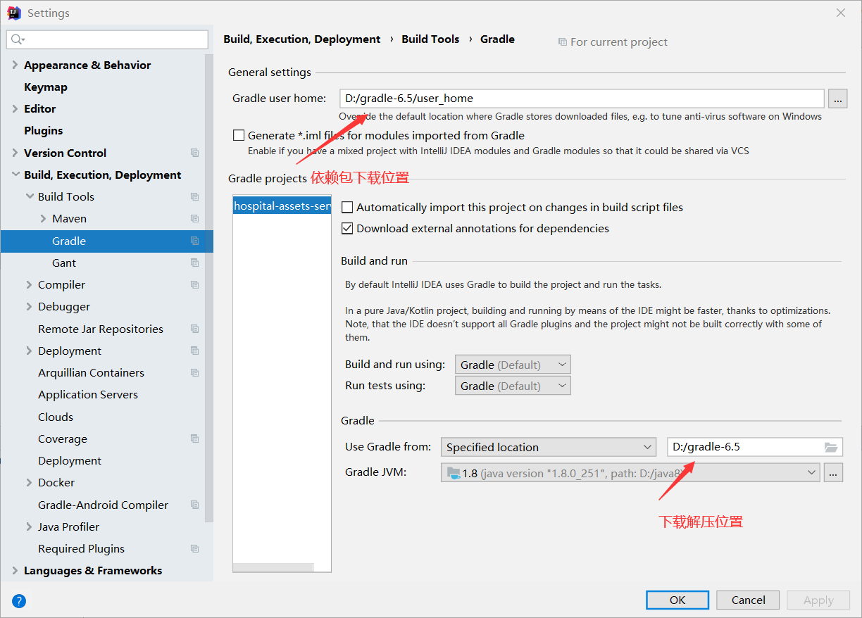Image resolution: width=862 pixels, height=618 pixels.
Task: Click the project-level icon on the Maven row
Action: click(194, 218)
